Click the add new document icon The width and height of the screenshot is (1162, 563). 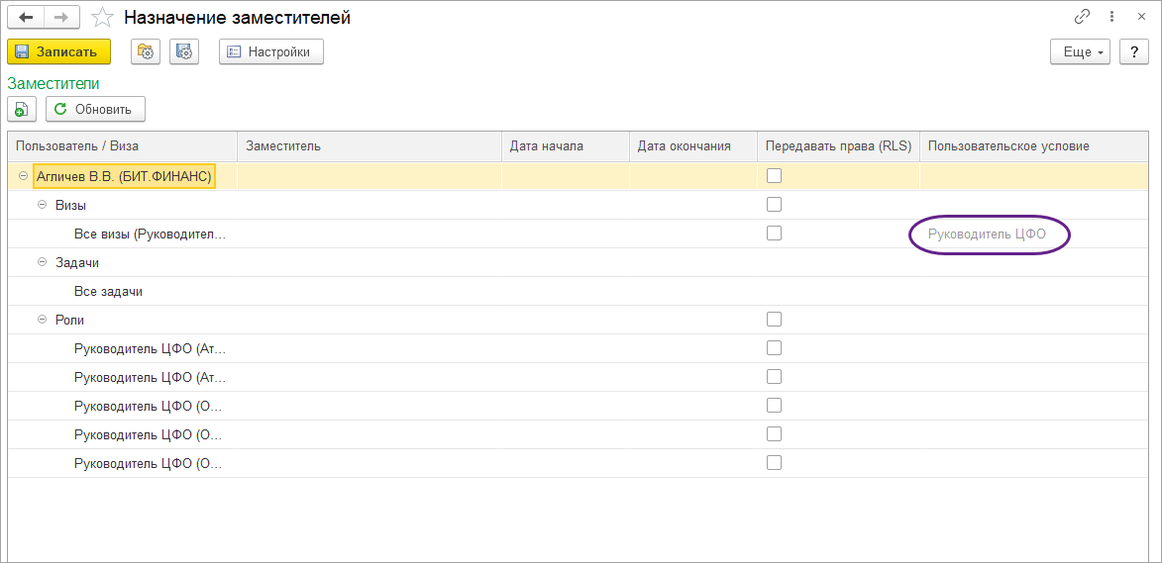click(22, 109)
